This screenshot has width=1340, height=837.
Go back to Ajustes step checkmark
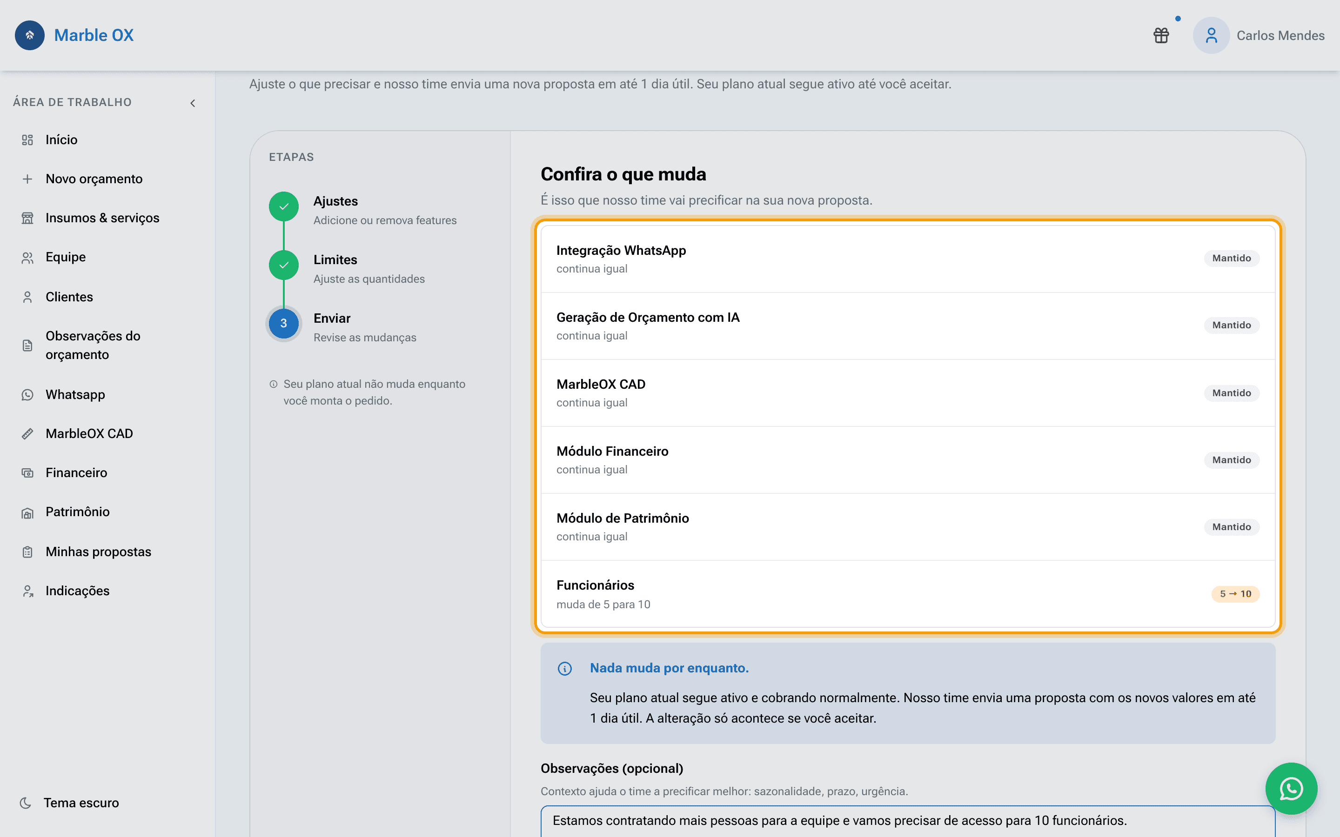click(x=283, y=206)
